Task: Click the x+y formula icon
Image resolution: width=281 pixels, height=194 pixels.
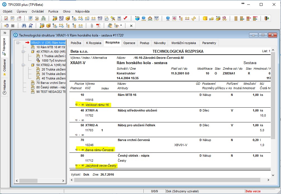Action: point(156,18)
